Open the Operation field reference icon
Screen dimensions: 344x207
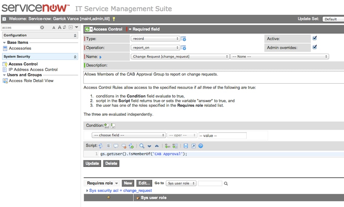183,48
